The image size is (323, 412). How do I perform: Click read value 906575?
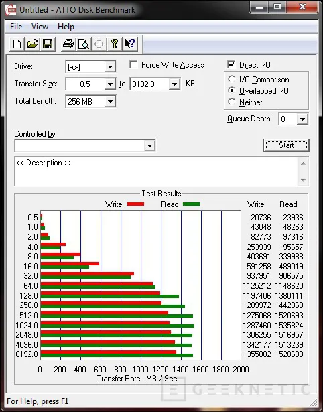click(292, 276)
